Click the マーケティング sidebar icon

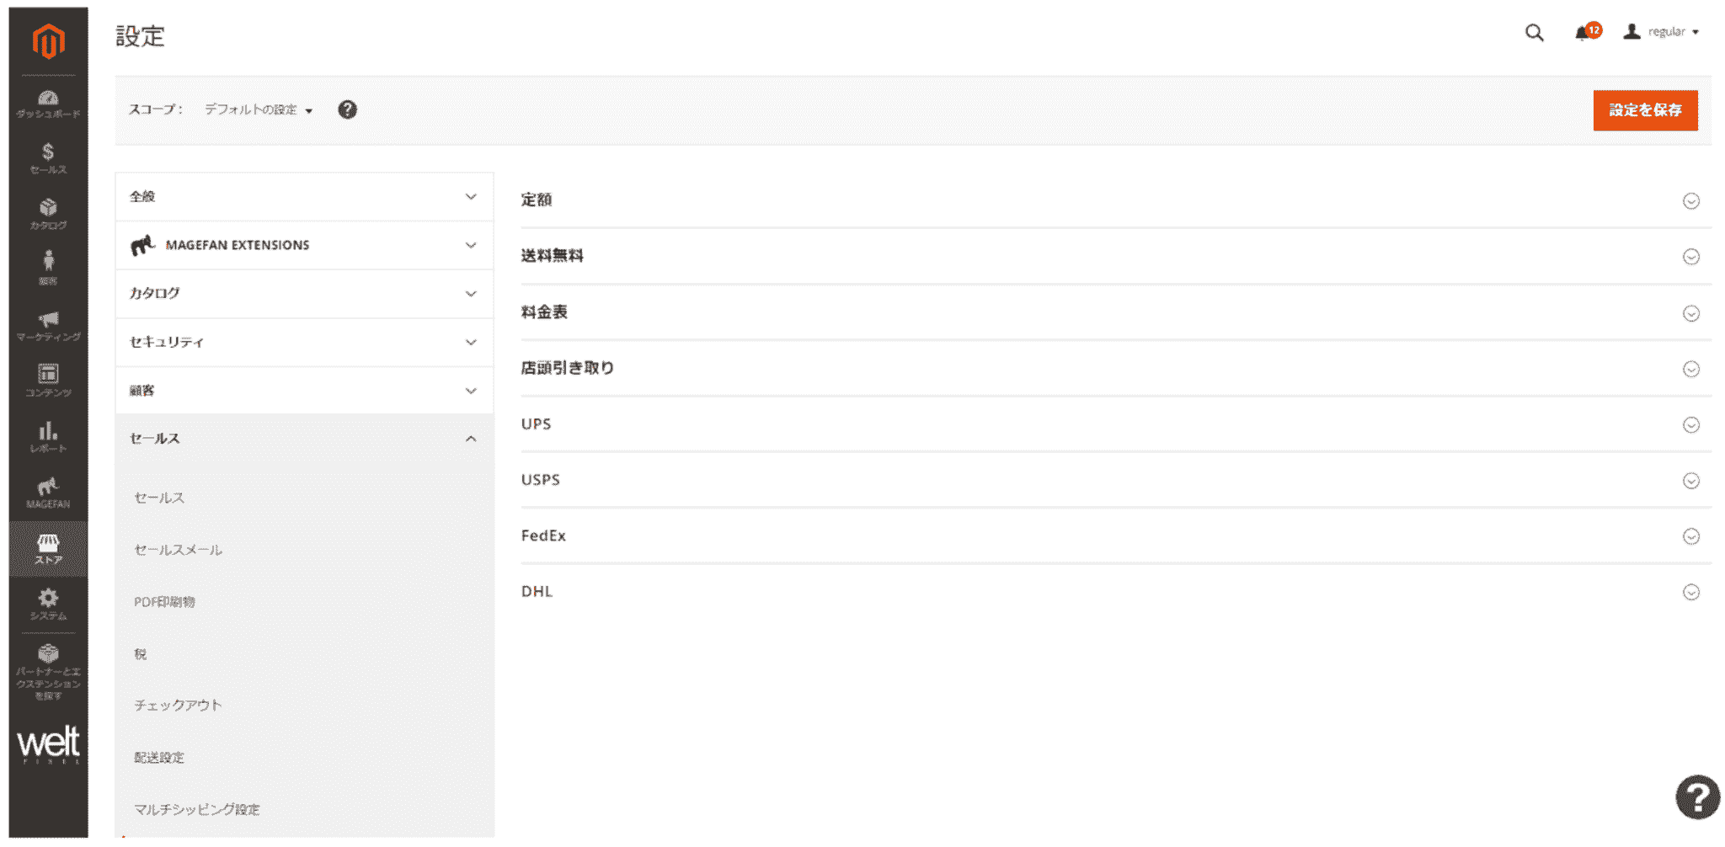pyautogui.click(x=48, y=325)
